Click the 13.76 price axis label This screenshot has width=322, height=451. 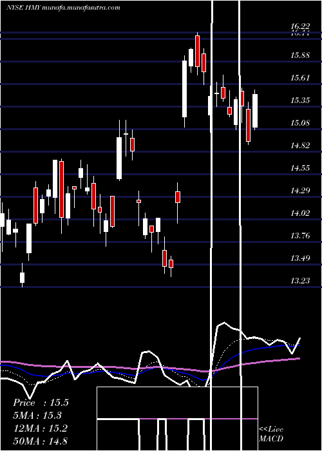300,236
